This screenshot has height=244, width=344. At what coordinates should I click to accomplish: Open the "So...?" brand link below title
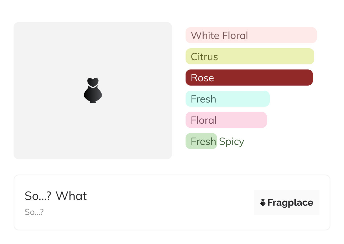pos(34,212)
